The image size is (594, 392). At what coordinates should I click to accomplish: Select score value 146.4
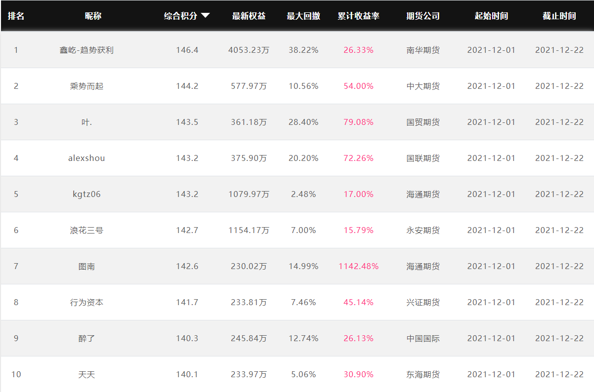(187, 50)
